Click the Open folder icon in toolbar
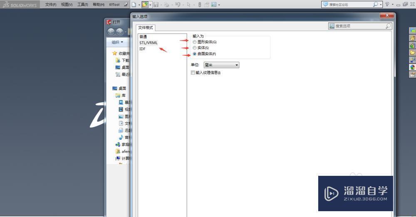Screen dimensions: 416x217 [145, 5]
